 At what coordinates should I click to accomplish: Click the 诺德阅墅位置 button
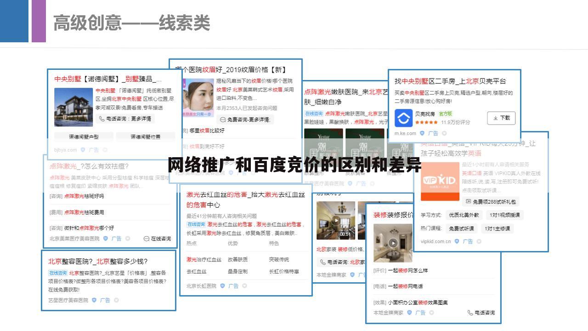[x=145, y=137]
